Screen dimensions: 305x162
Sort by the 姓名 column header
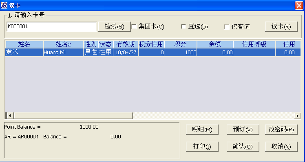(24, 44)
